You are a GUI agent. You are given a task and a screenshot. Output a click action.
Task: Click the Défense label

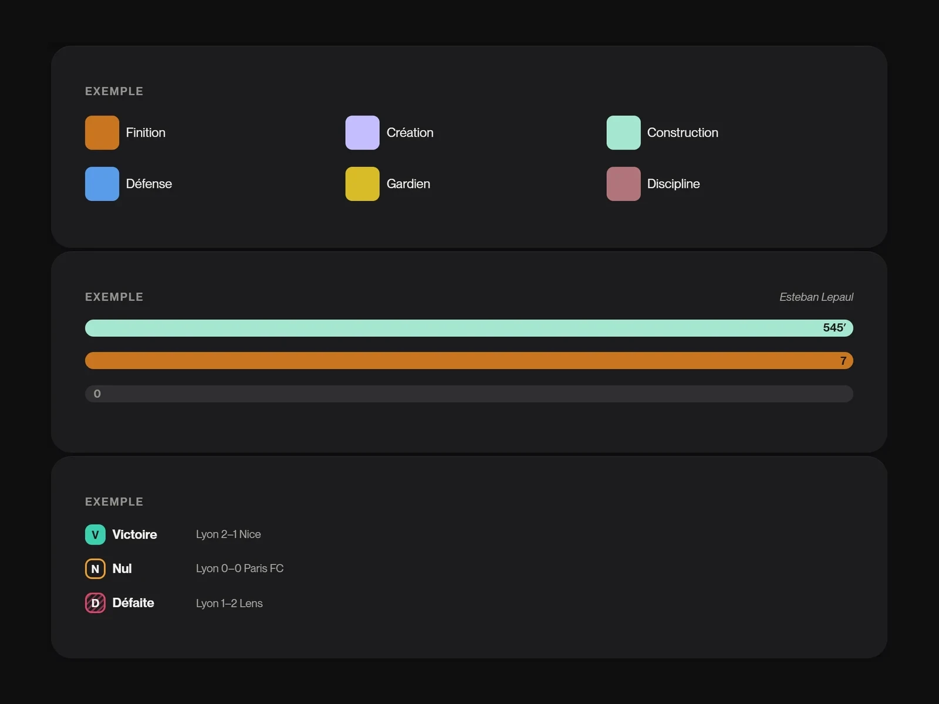point(149,184)
